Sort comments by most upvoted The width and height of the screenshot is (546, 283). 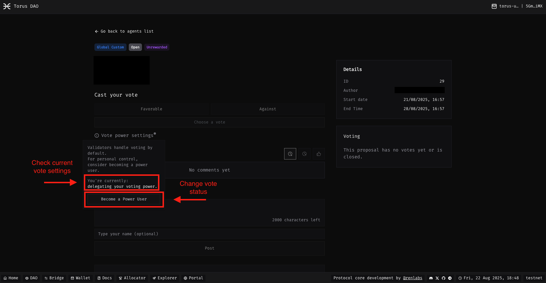319,154
